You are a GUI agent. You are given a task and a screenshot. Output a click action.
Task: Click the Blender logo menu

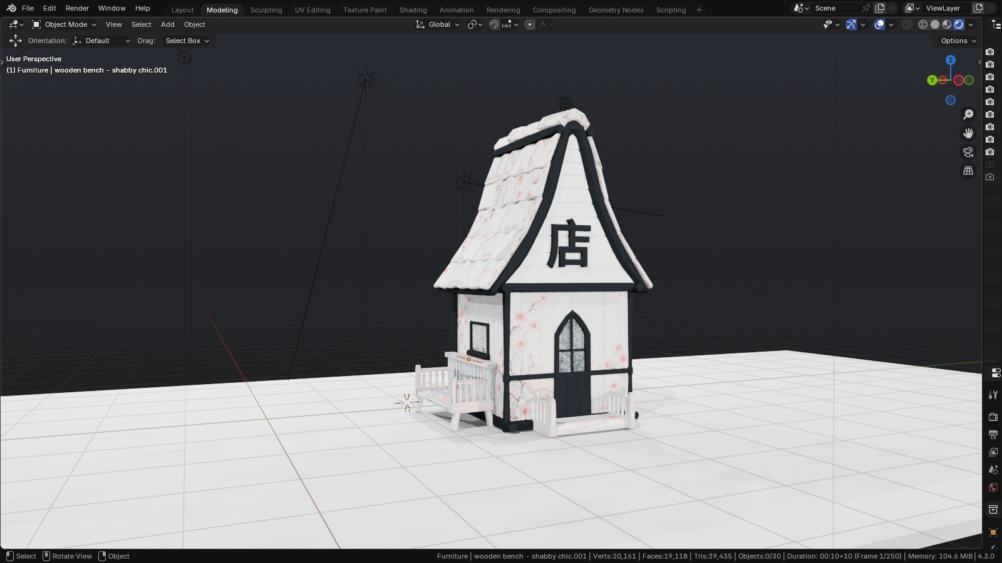tap(11, 8)
